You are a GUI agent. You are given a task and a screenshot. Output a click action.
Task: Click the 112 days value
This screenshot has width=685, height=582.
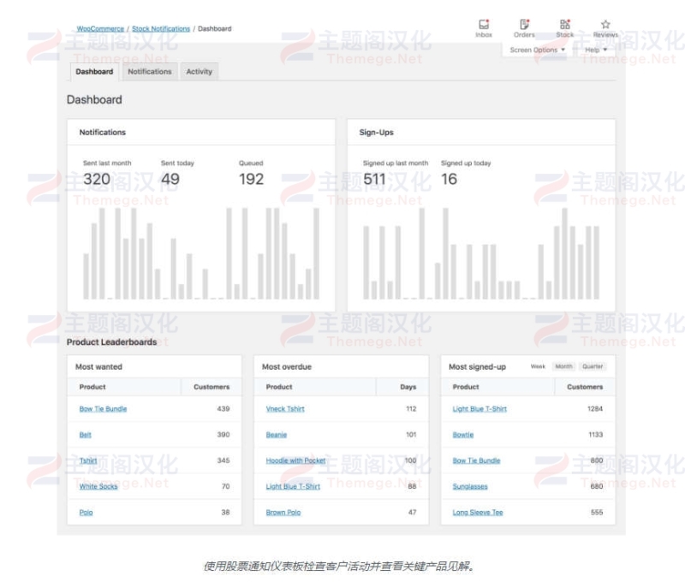click(411, 408)
